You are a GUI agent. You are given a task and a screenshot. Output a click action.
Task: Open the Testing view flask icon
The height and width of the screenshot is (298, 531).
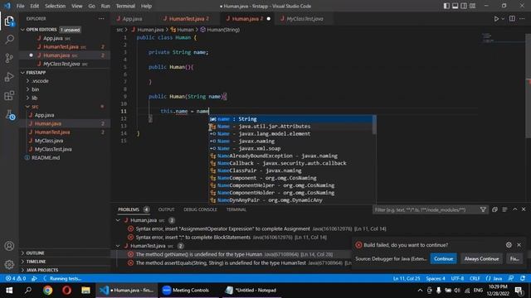[x=10, y=115]
